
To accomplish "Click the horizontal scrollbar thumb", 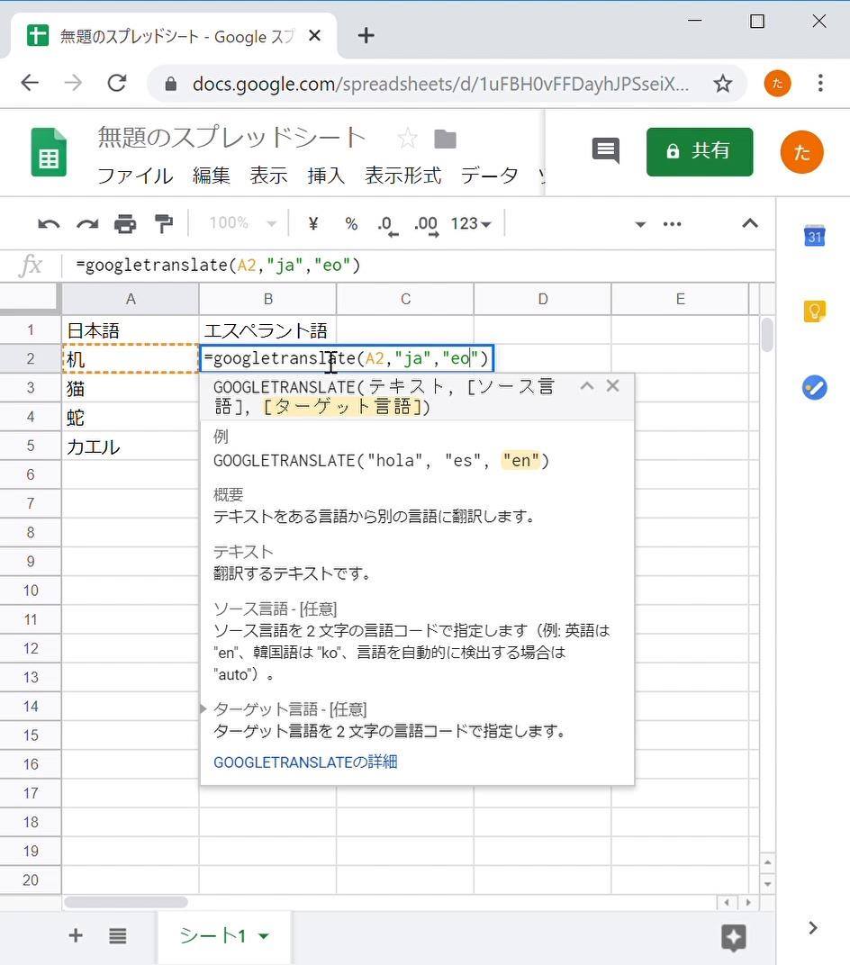I will [x=126, y=902].
